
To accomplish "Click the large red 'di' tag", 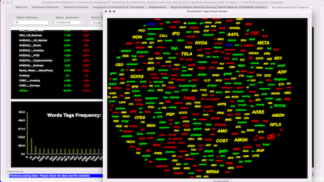I will click(x=271, y=136).
